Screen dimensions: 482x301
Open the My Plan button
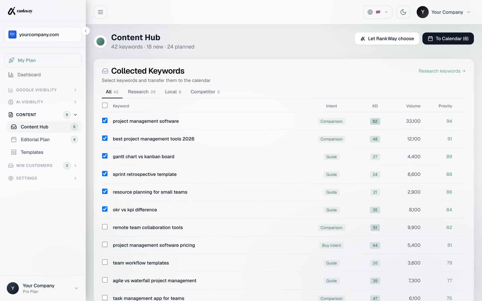43,60
